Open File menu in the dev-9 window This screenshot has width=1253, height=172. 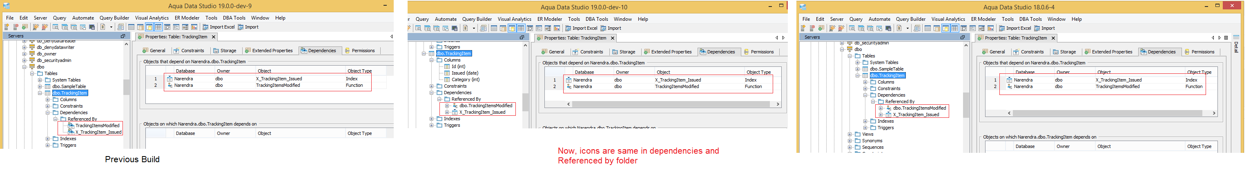tap(10, 18)
